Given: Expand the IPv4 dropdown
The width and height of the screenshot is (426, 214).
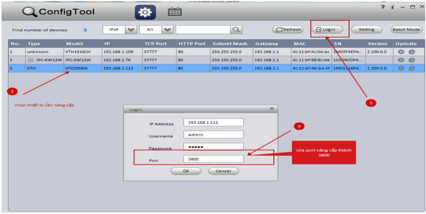Looking at the screenshot, I should pos(131,29).
